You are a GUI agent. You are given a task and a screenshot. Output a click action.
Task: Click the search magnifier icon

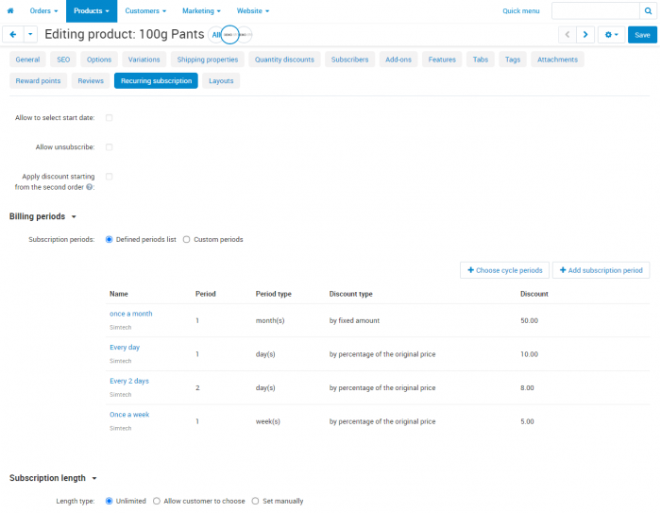(648, 11)
